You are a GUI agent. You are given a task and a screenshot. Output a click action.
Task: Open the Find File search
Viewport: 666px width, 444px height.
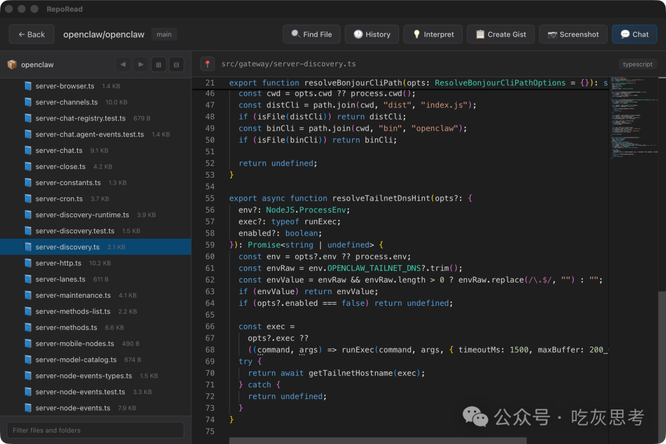[x=311, y=35]
